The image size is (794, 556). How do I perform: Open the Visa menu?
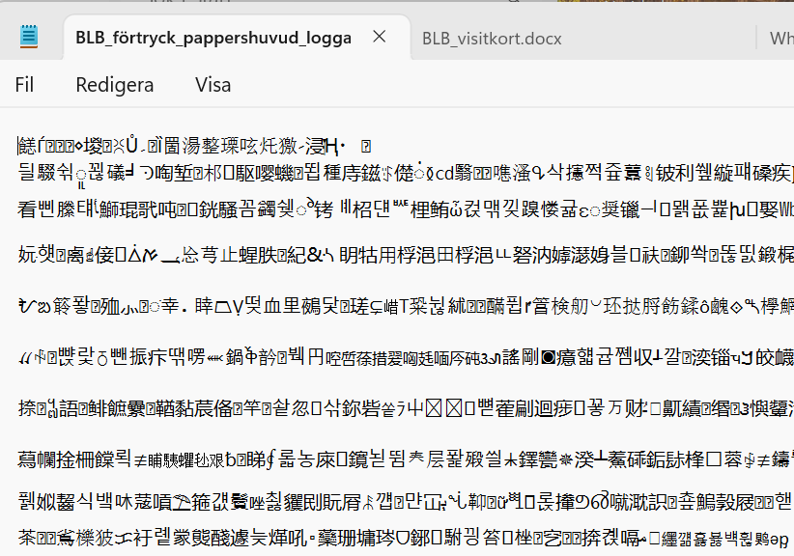[x=213, y=85]
